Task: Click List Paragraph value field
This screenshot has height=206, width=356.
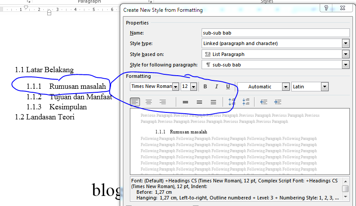Action: tap(272, 54)
